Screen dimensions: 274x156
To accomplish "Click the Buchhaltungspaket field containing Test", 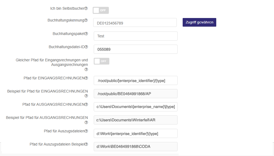I will click(x=136, y=36).
